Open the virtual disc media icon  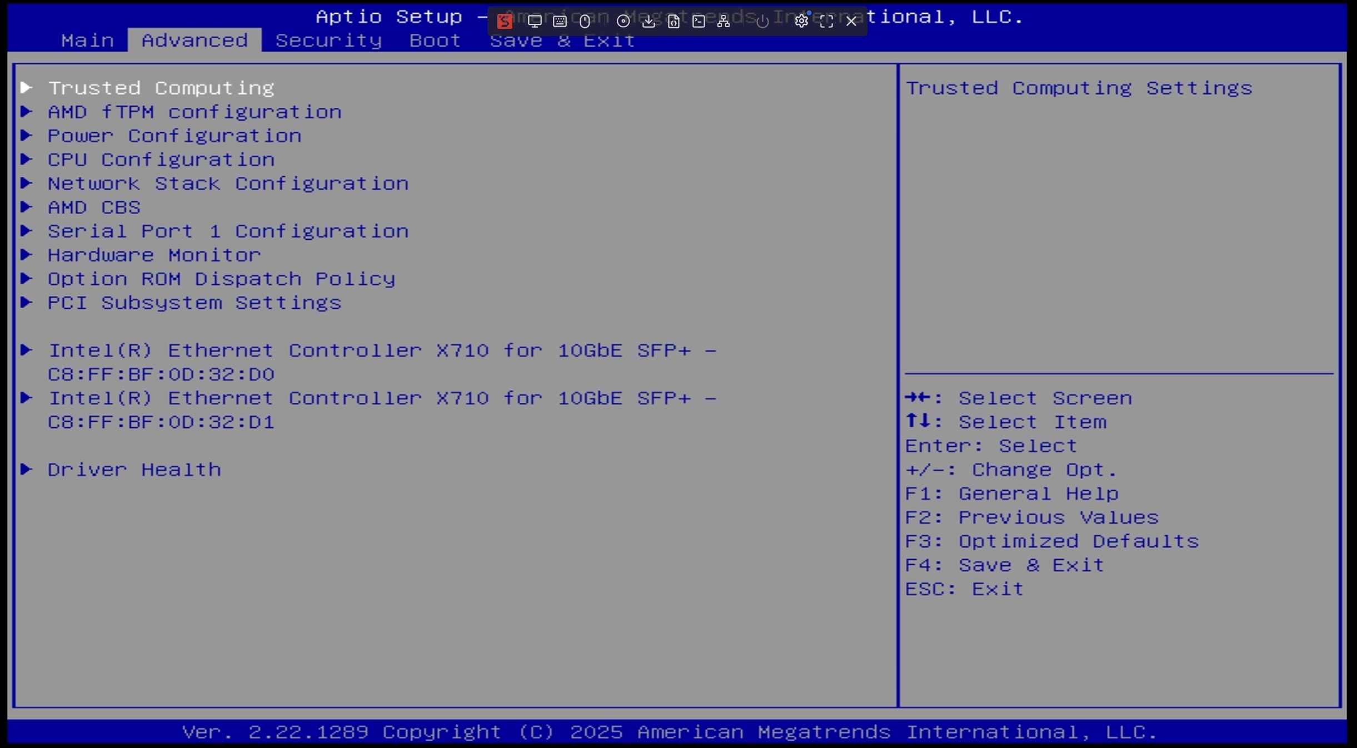click(623, 21)
